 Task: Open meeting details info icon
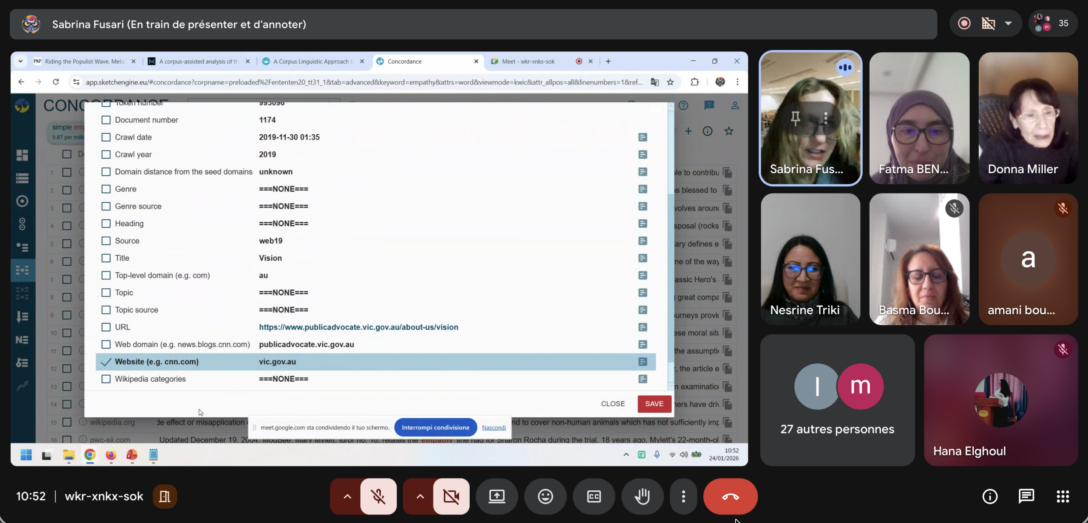pyautogui.click(x=990, y=496)
